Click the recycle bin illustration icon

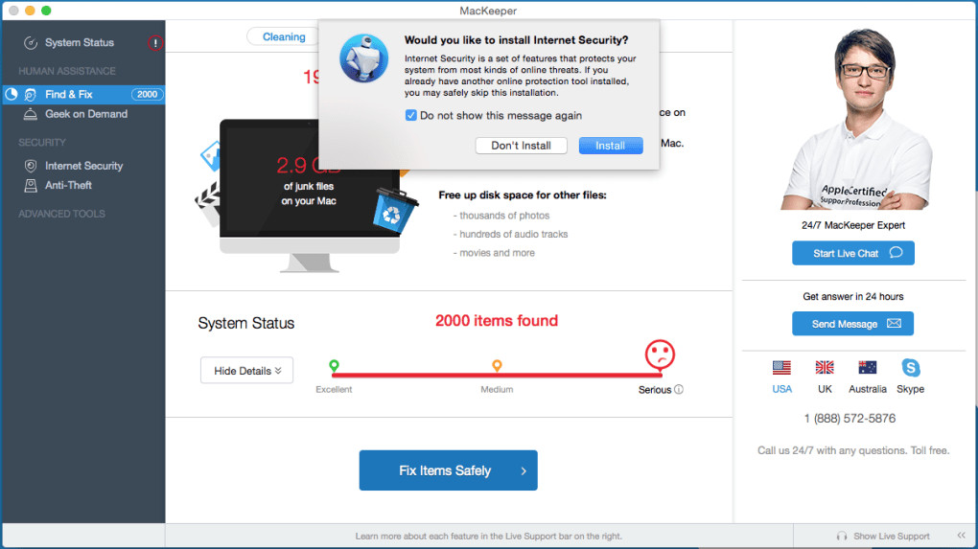[x=395, y=211]
